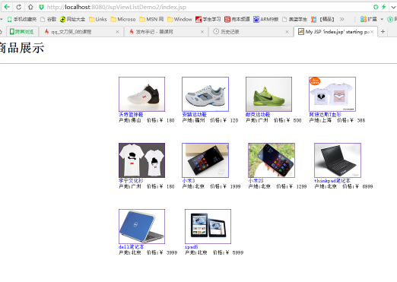397x282 pixels.
Task: Click the green circular icon in the address bar
Action: (x=376, y=7)
